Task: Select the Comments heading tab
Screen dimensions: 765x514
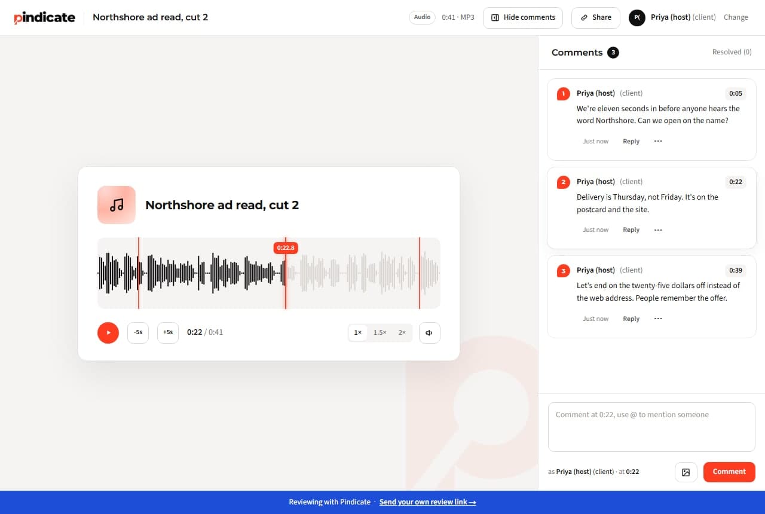Action: click(x=577, y=53)
